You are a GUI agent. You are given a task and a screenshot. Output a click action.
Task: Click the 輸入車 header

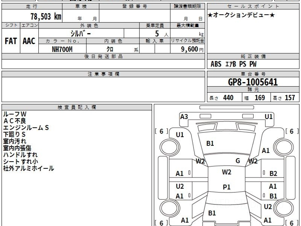(155, 41)
